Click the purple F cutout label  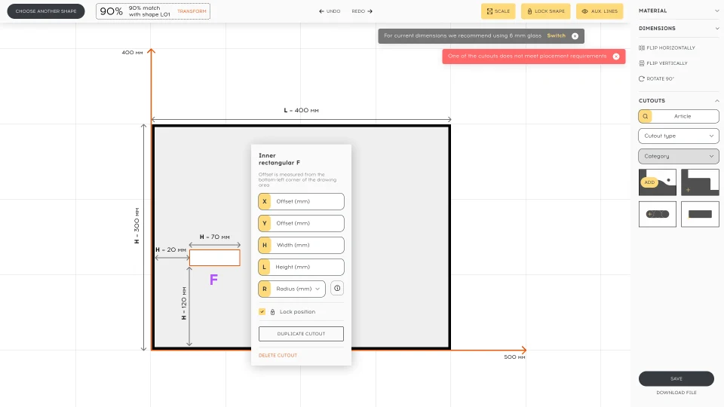pos(213,280)
